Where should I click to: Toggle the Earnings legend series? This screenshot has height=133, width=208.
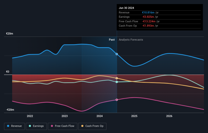(36, 126)
